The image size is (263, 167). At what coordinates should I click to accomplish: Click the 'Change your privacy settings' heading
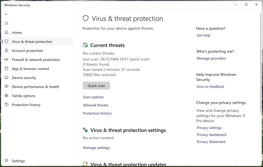[x=221, y=102]
